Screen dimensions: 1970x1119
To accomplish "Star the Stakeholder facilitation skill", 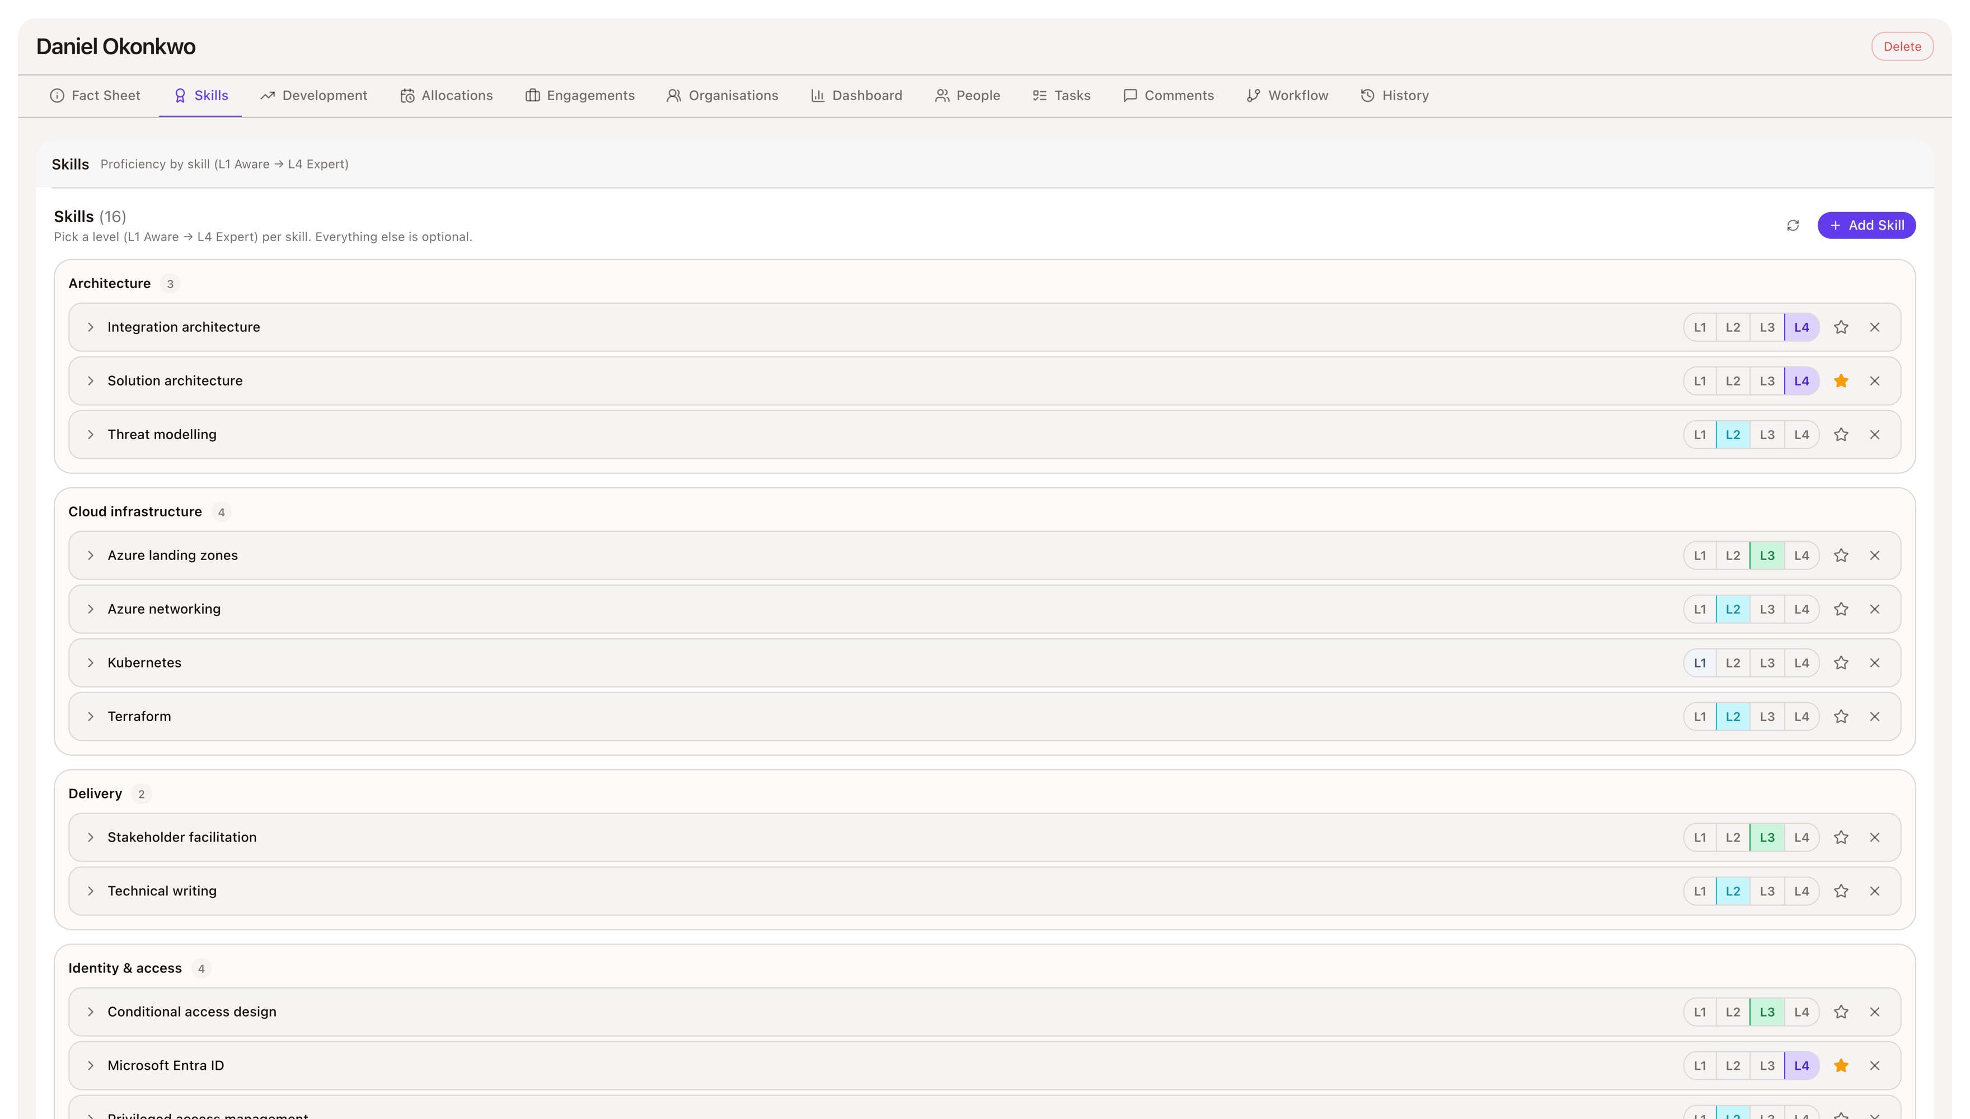I will point(1841,838).
